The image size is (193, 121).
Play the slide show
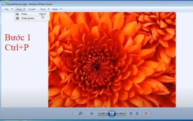(112, 113)
